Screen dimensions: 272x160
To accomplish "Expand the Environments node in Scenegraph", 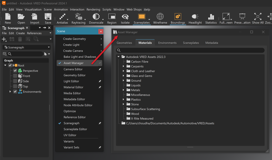I will coord(10,92).
